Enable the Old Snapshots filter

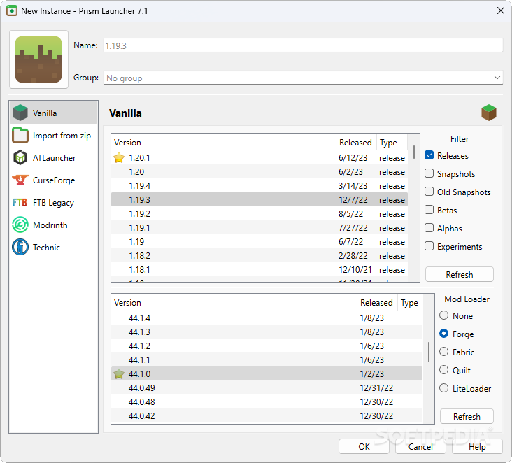click(429, 192)
